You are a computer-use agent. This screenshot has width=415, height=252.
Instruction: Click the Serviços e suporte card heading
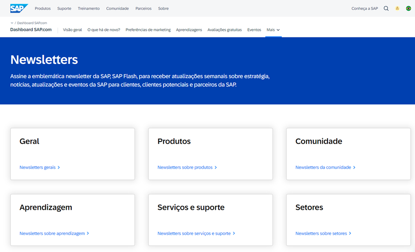(191, 208)
